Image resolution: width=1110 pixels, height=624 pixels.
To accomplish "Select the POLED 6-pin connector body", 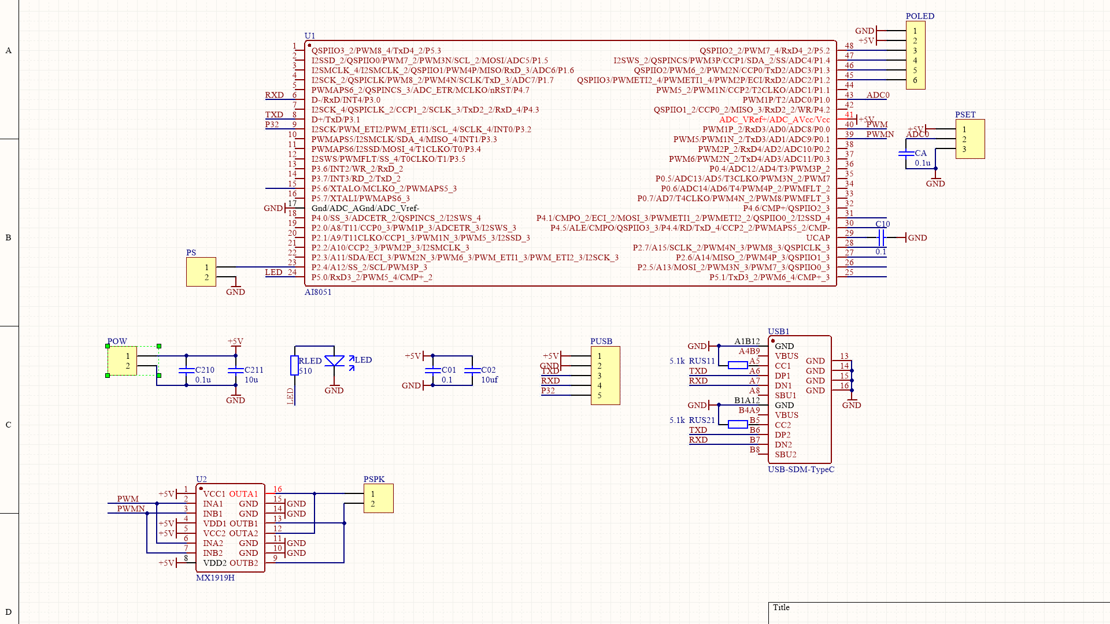I will point(915,55).
